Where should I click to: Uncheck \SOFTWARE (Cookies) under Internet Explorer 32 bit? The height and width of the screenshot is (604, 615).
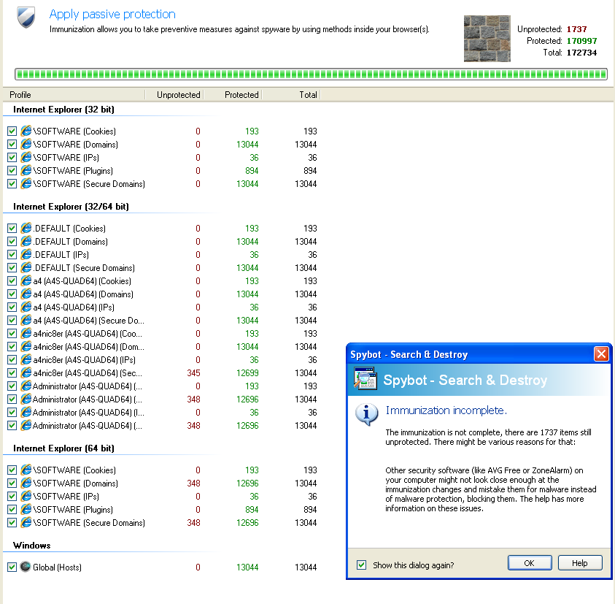point(12,131)
